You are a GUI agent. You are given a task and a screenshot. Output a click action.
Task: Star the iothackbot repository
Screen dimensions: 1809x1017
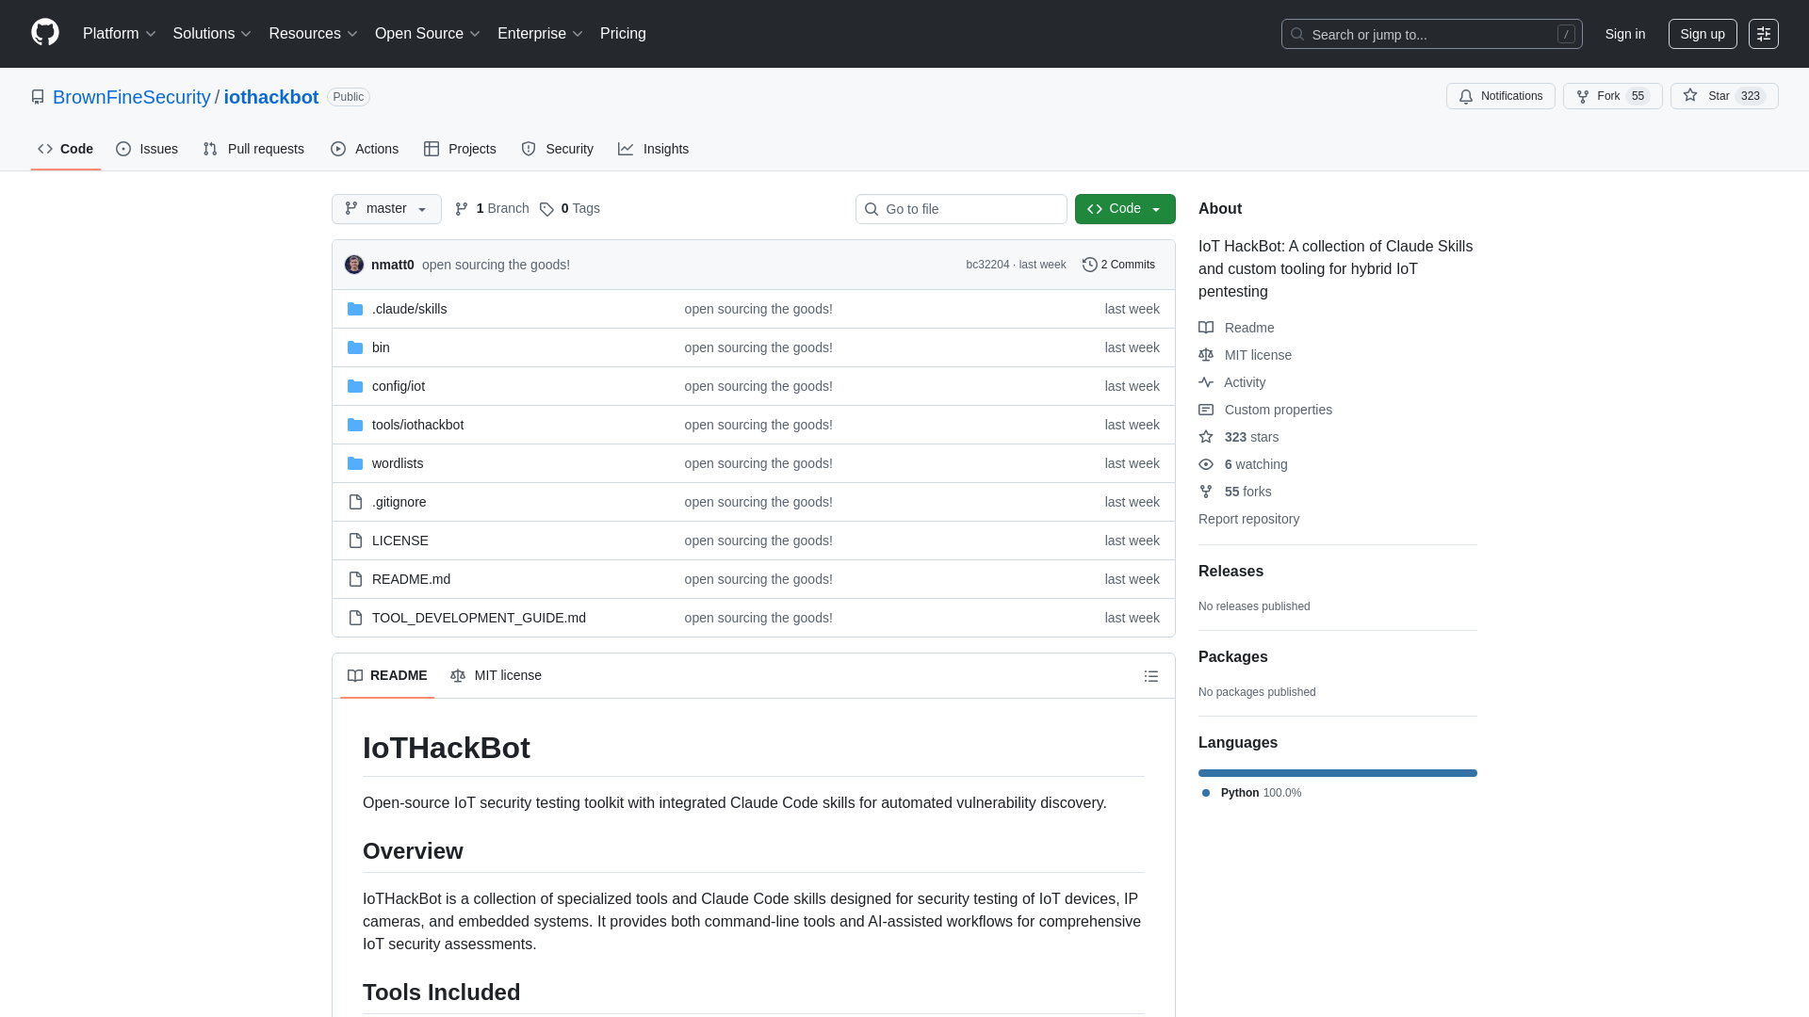point(1723,96)
